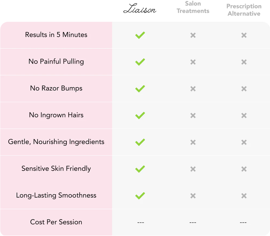The width and height of the screenshot is (270, 236).
Task: Click the Liaison logo in header
Action: [140, 8]
